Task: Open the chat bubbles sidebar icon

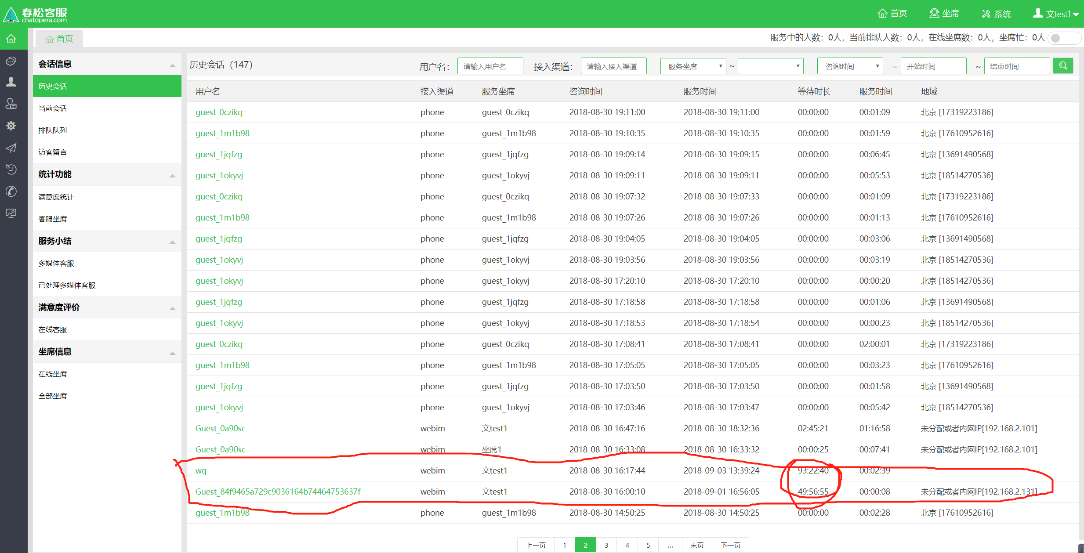Action: [11, 61]
